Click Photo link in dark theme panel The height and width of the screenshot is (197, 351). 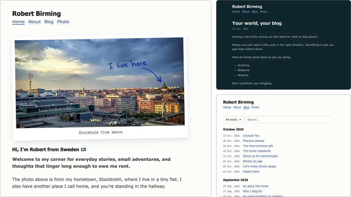[264, 12]
